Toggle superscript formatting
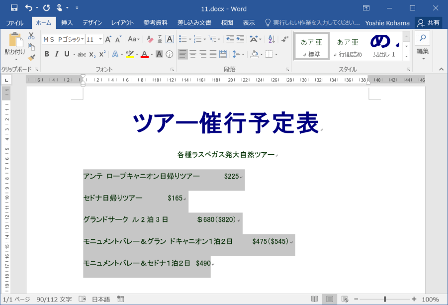 coord(102,54)
